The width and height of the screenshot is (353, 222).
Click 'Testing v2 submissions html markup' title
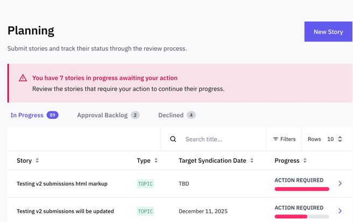point(62,184)
